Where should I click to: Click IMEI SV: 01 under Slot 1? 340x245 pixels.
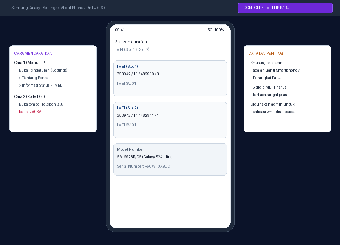127,84
